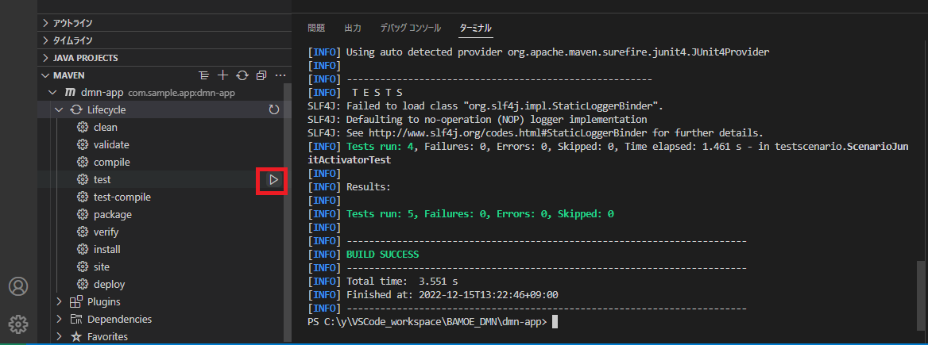The height and width of the screenshot is (345, 928).
Task: Click the Maven sidebar scrollbar
Action: [x=287, y=212]
